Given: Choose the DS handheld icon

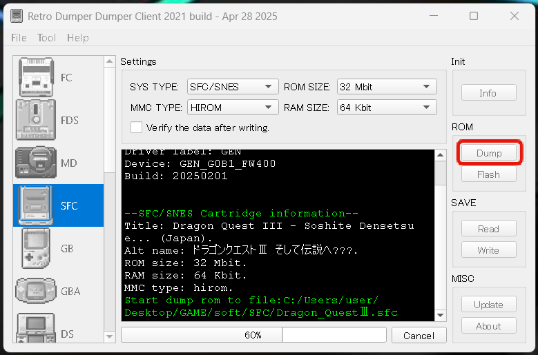Looking at the screenshot, I should pos(36,331).
